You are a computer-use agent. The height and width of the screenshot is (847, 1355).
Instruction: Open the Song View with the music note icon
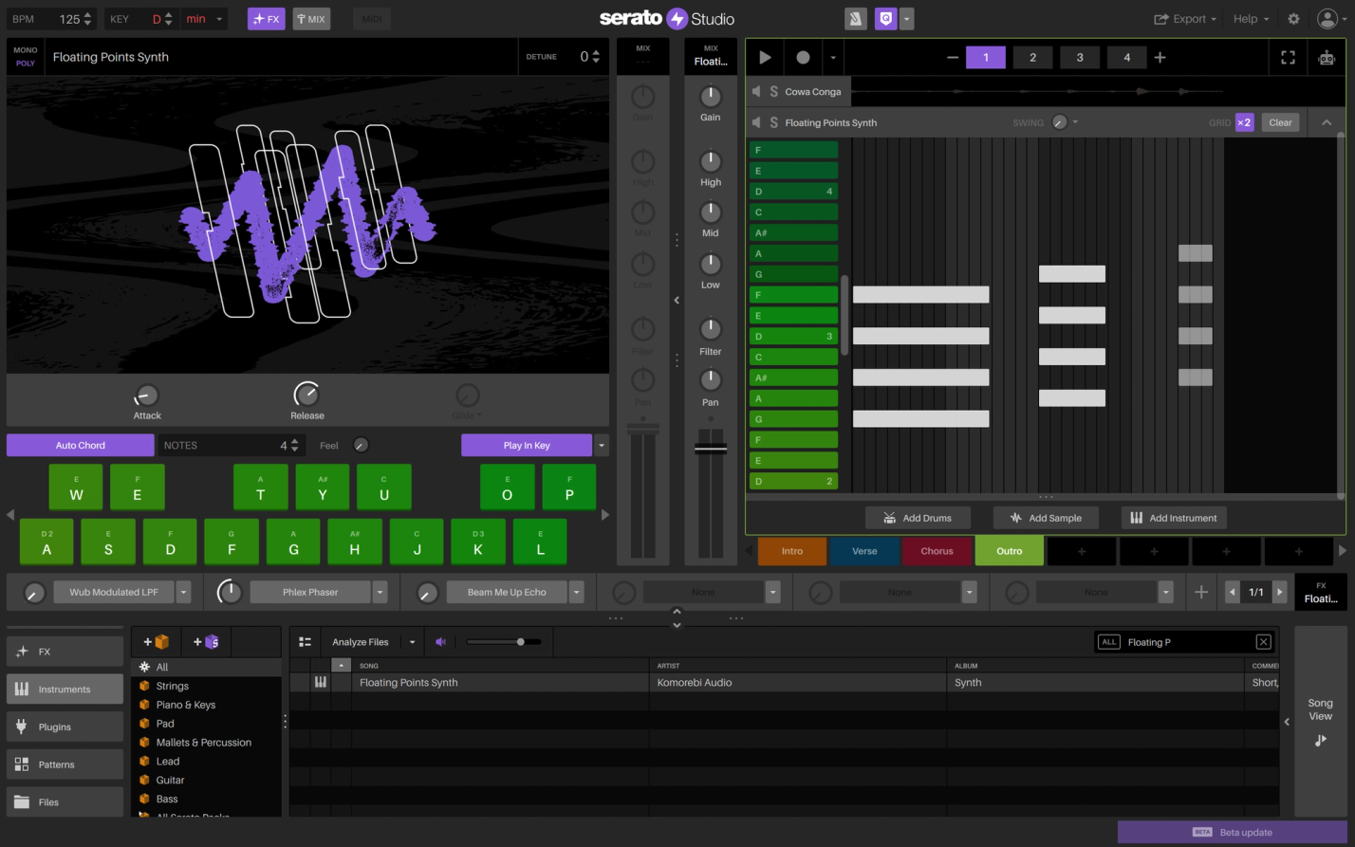click(1320, 740)
